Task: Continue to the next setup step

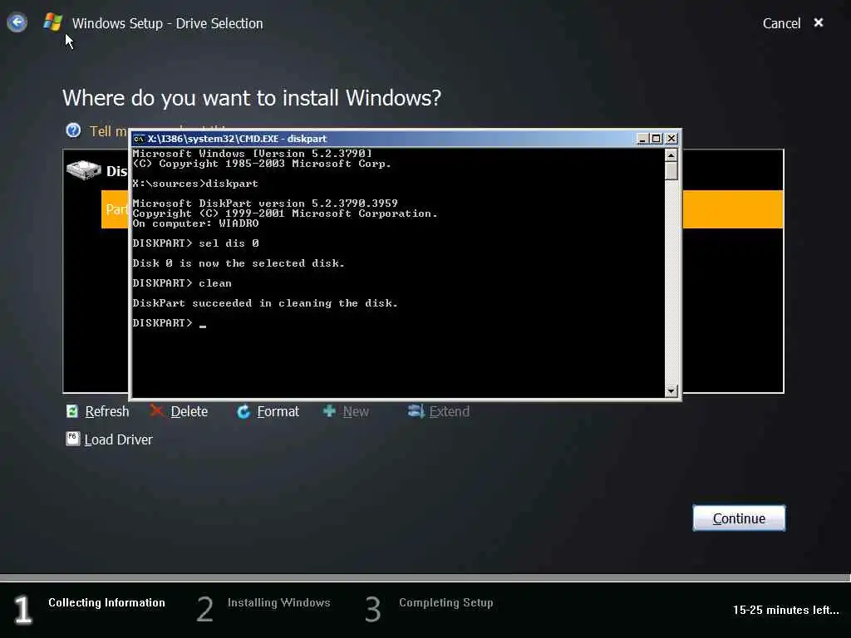Action: click(739, 518)
